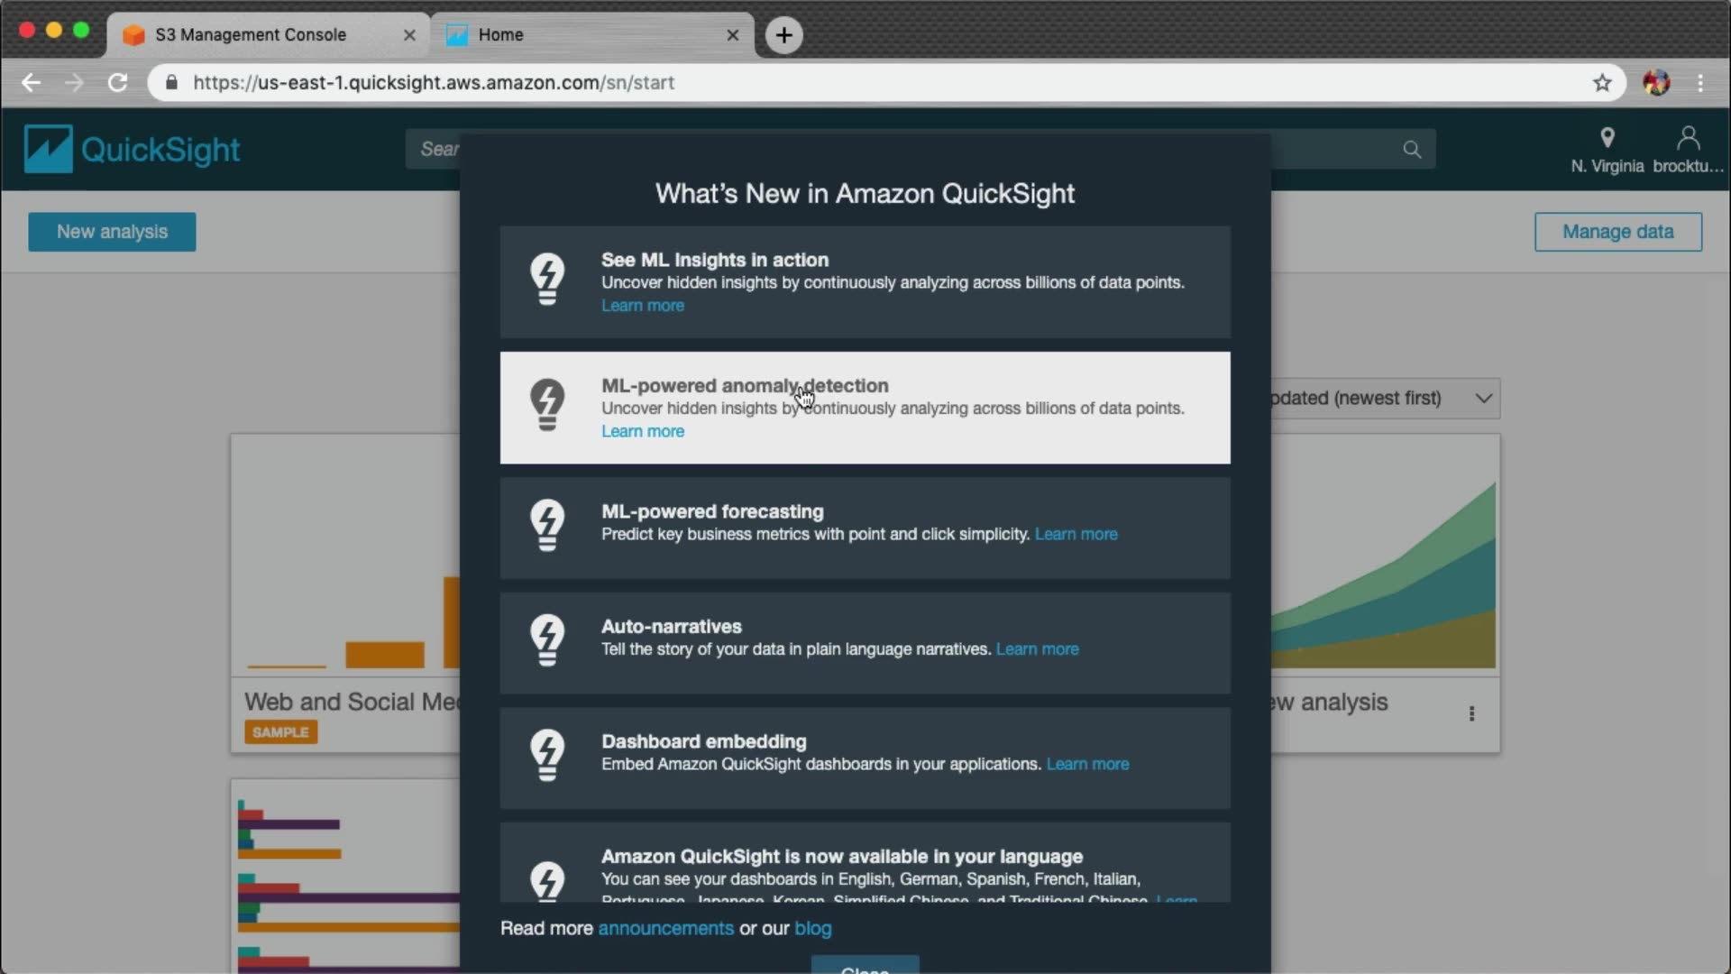1731x974 pixels.
Task: Click the search magnifier icon
Action: pos(1411,150)
